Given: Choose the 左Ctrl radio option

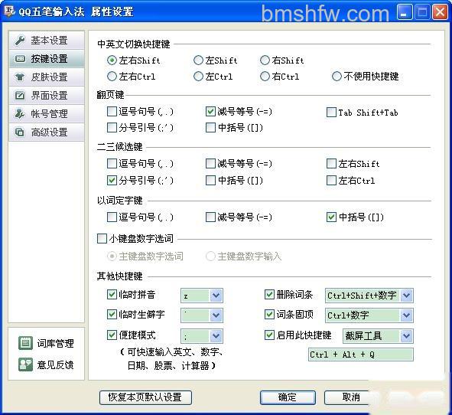Looking at the screenshot, I should (198, 77).
